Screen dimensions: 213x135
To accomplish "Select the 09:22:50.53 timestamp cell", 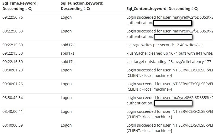I will 13,31.
